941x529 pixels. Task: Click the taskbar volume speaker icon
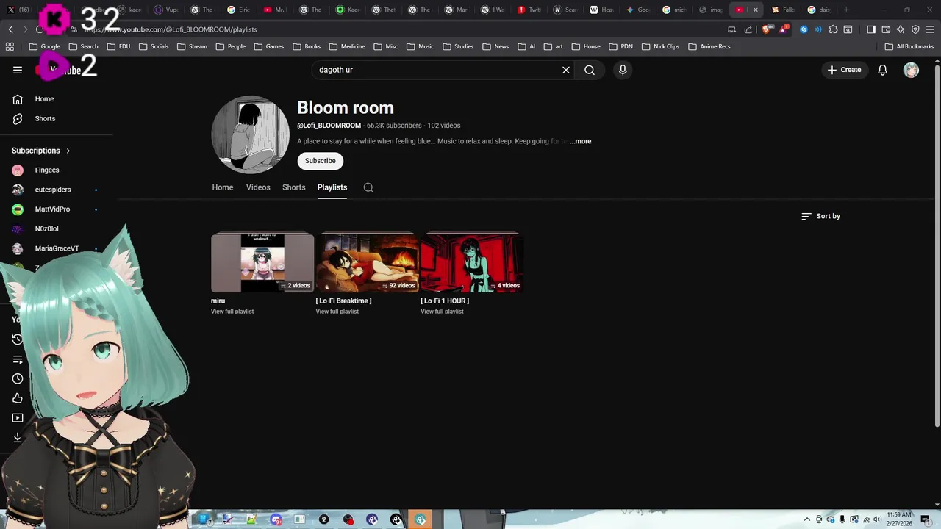(877, 519)
